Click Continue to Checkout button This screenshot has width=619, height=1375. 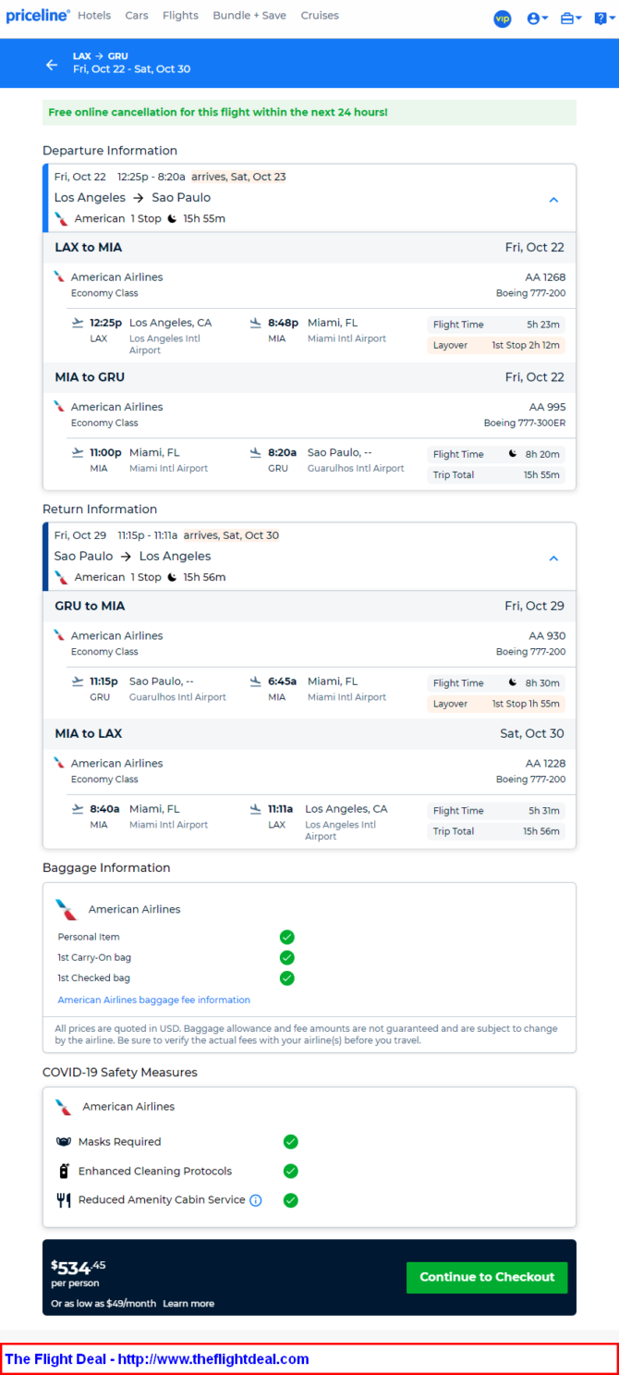pos(487,1277)
